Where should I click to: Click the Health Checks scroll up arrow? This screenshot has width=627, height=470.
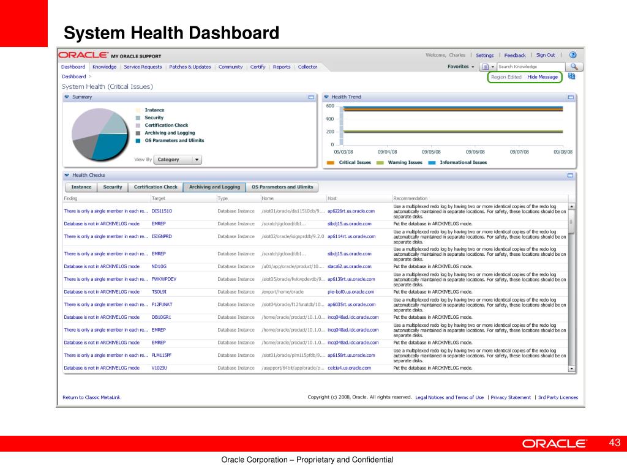572,206
